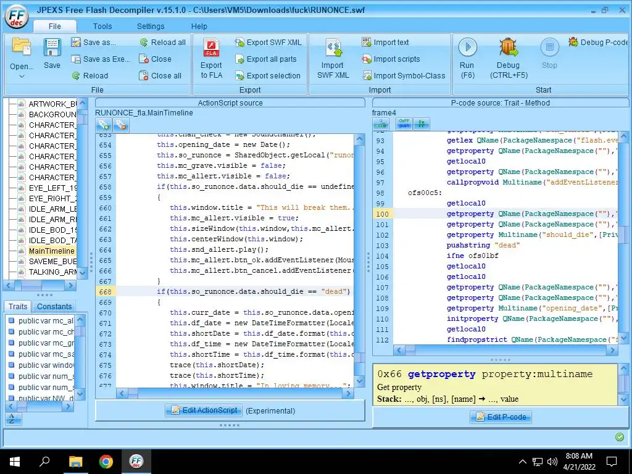Click the Edit ActionScript button

pyautogui.click(x=204, y=410)
